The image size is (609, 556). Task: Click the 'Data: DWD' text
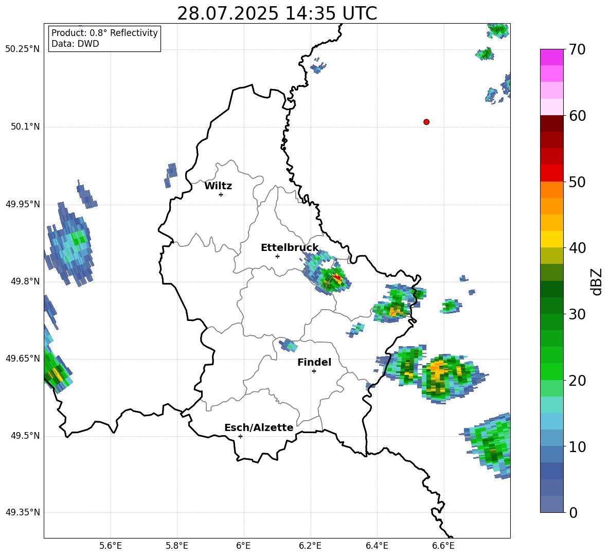point(75,44)
